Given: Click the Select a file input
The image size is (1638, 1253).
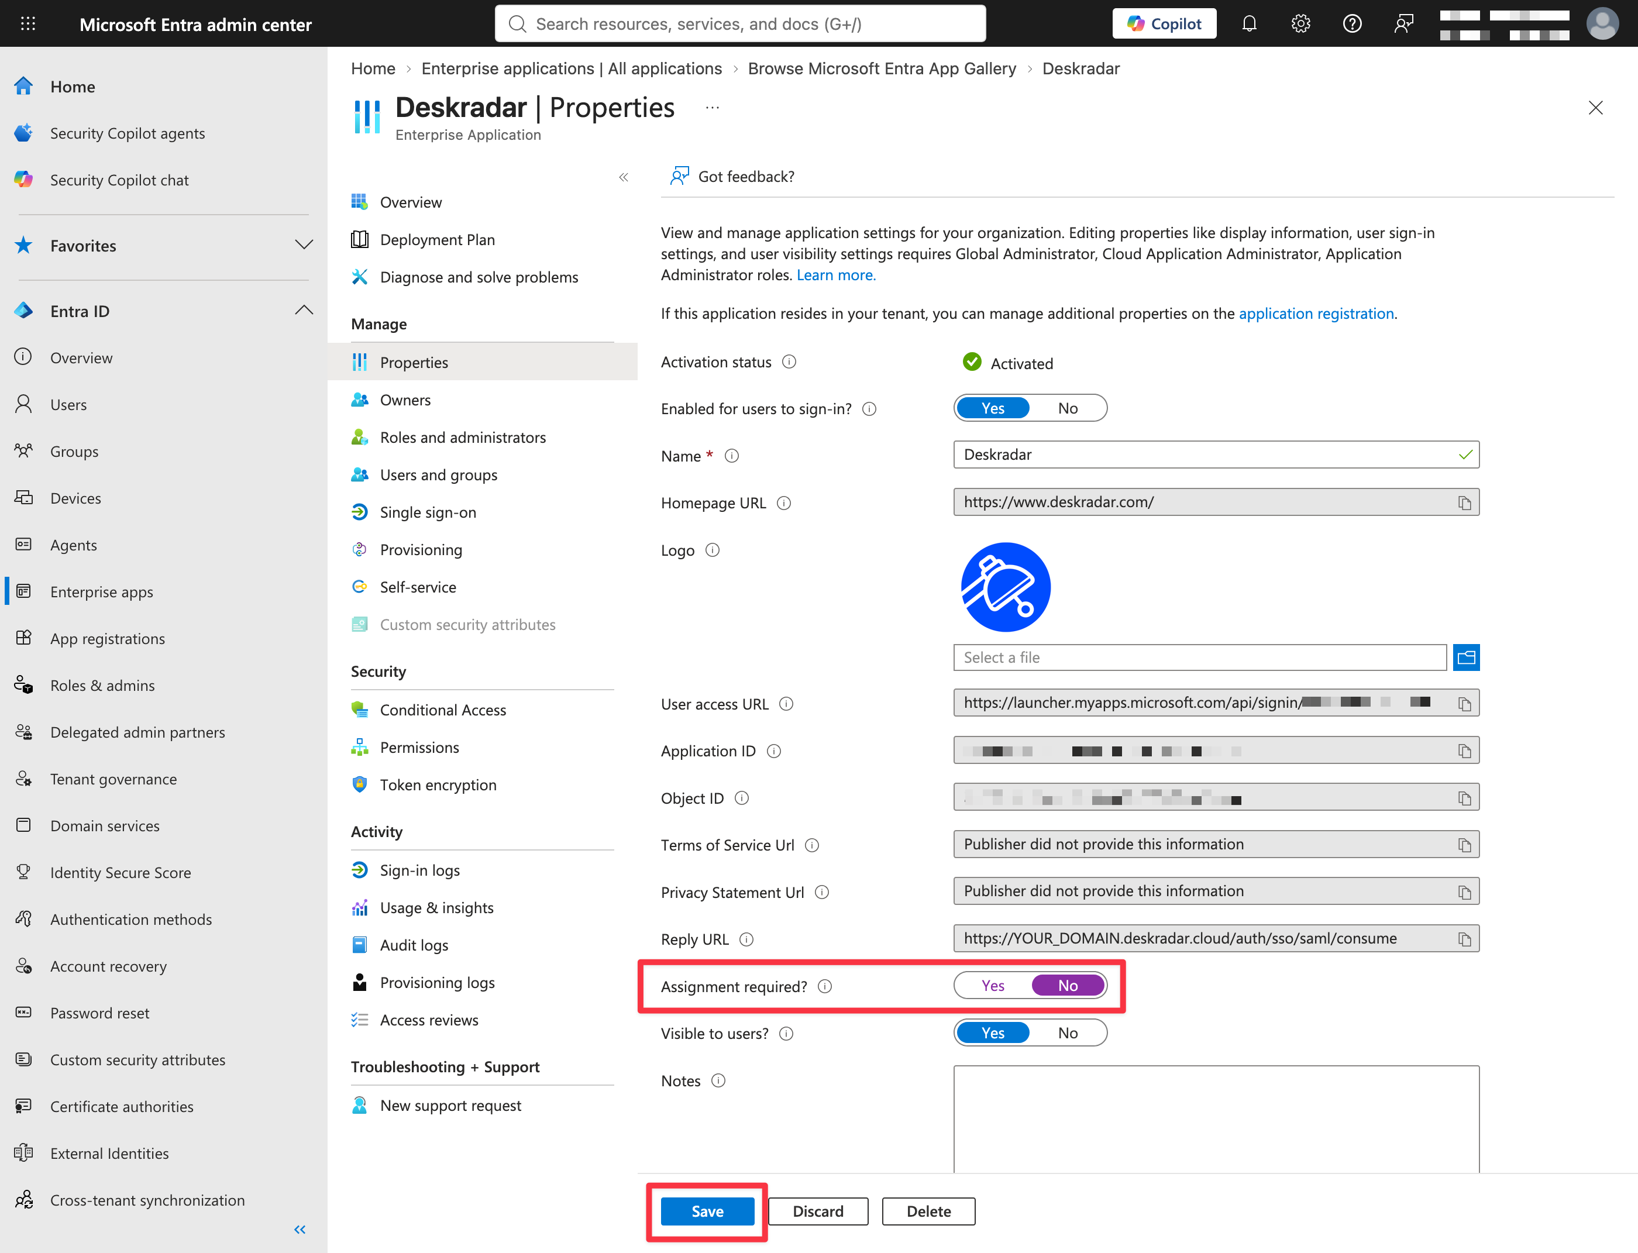Looking at the screenshot, I should pyautogui.click(x=1199, y=657).
